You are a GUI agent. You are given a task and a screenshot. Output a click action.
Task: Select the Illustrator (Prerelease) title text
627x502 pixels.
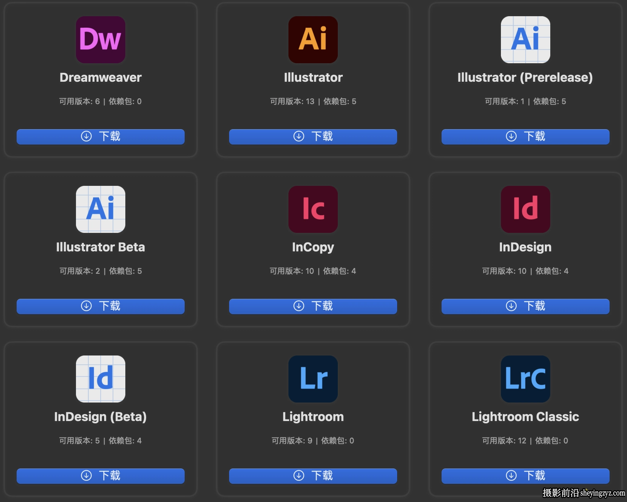pos(525,77)
